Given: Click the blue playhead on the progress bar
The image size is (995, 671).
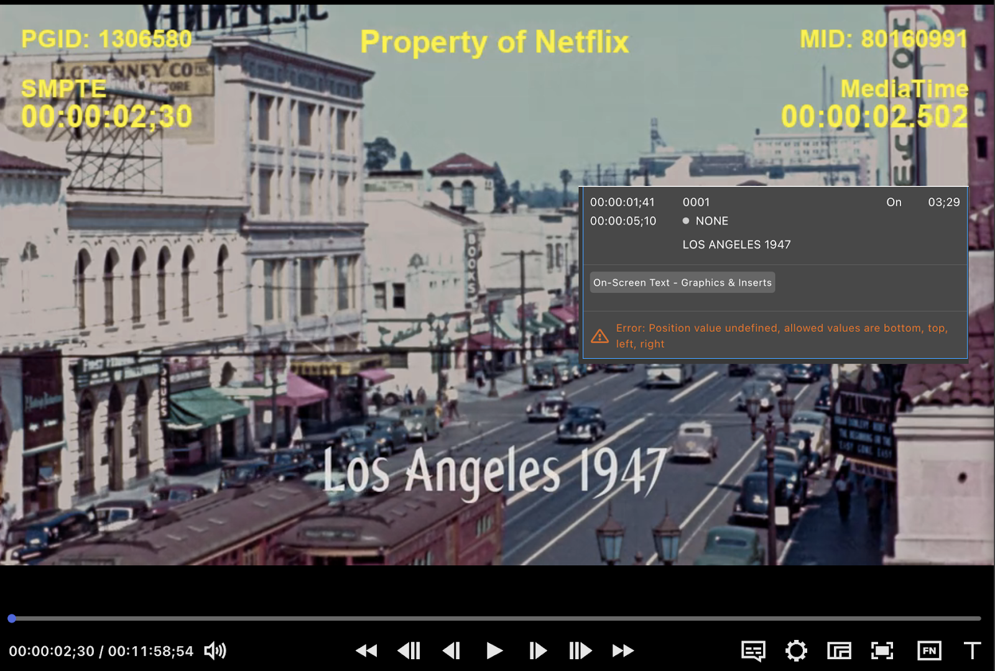Looking at the screenshot, I should click(x=12, y=618).
